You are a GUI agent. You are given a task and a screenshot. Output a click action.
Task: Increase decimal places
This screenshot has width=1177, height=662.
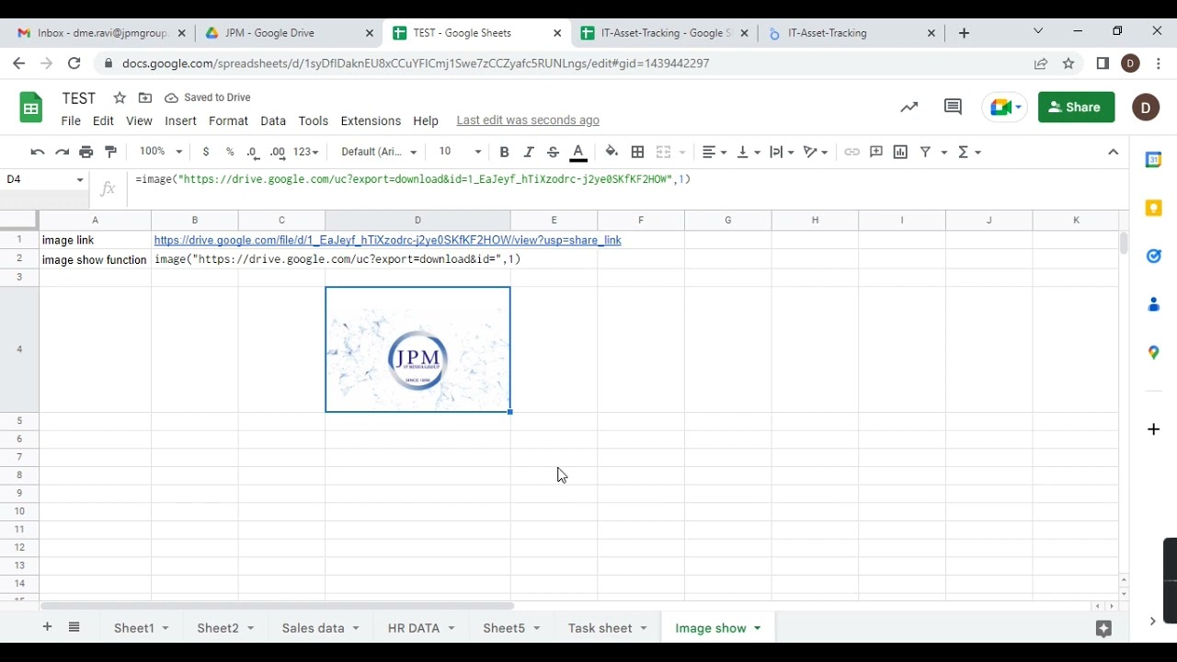pos(278,152)
